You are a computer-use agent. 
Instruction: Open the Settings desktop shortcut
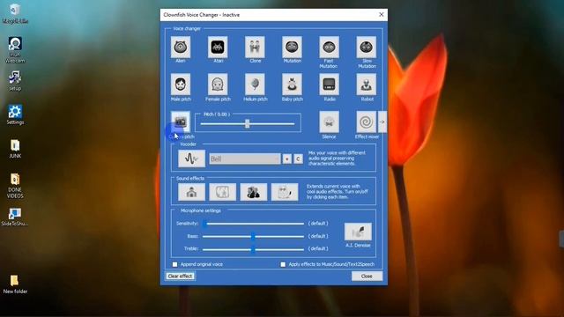point(15,114)
